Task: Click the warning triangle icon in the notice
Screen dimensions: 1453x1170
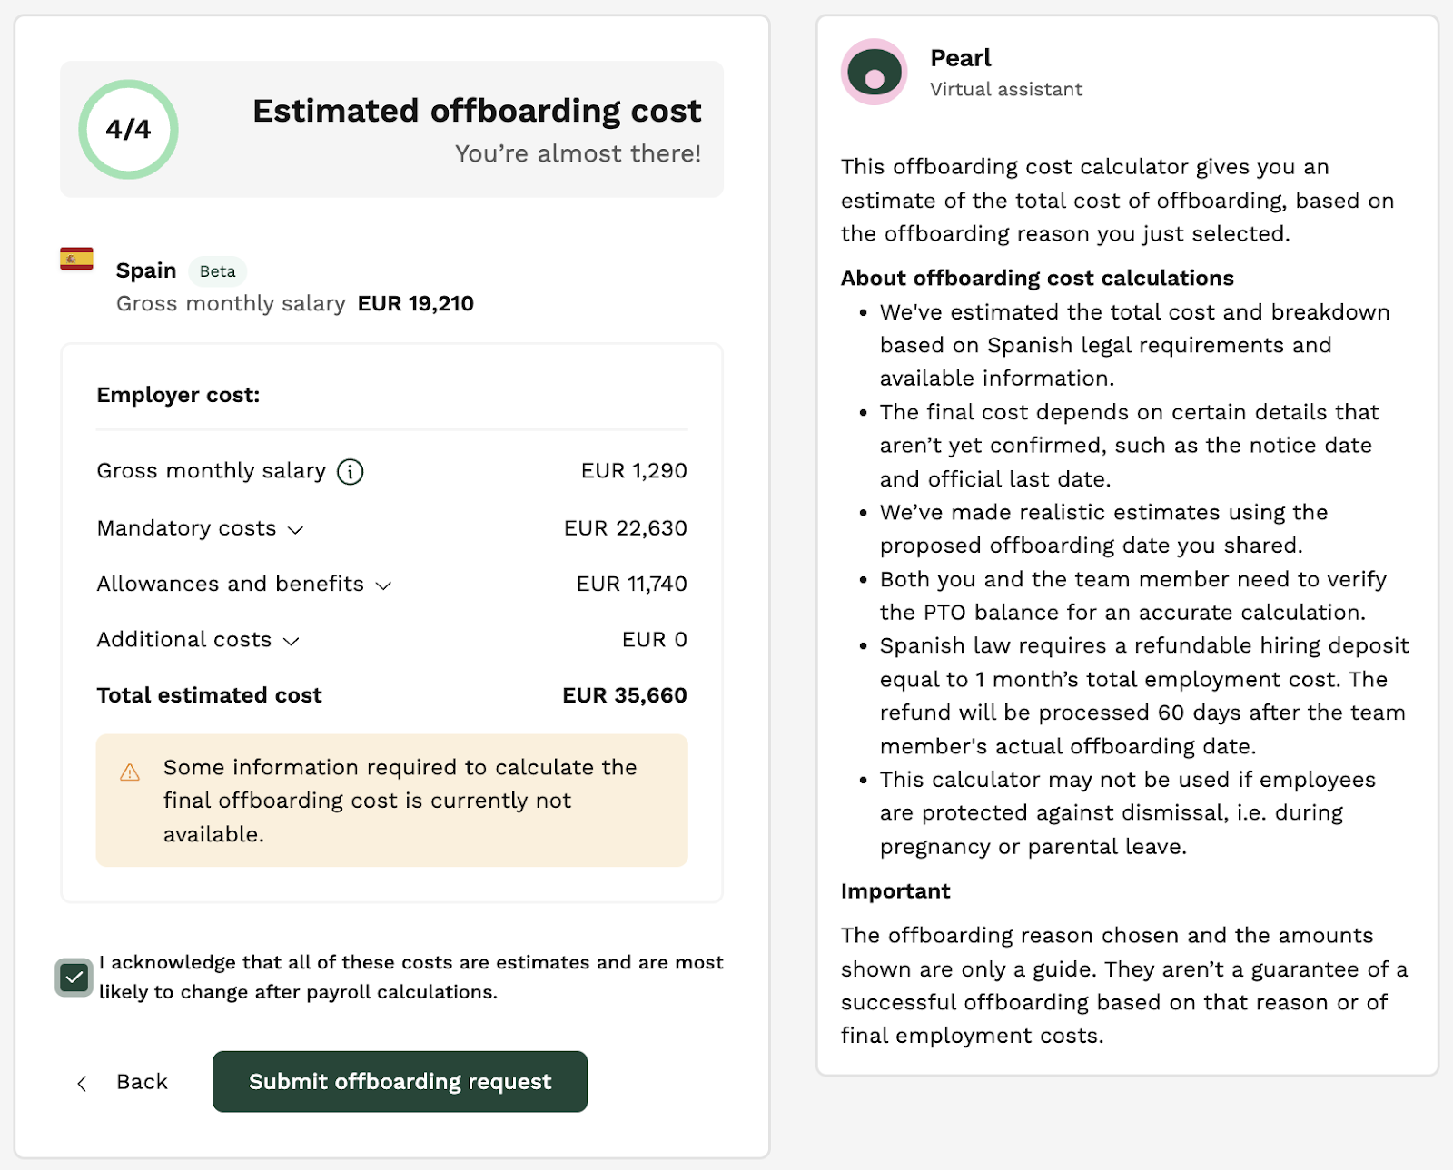Action: pyautogui.click(x=130, y=772)
